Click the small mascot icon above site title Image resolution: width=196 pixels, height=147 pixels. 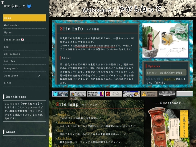pyautogui.click(x=3, y=3)
